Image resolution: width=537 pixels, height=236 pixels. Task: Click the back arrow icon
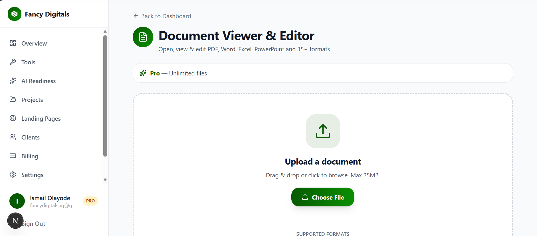pos(136,16)
